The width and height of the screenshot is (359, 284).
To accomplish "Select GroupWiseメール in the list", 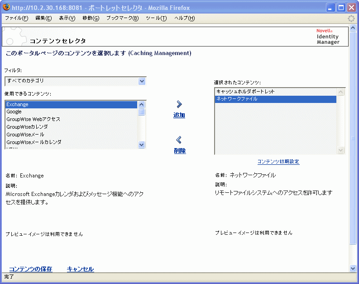I will pyautogui.click(x=71, y=135).
